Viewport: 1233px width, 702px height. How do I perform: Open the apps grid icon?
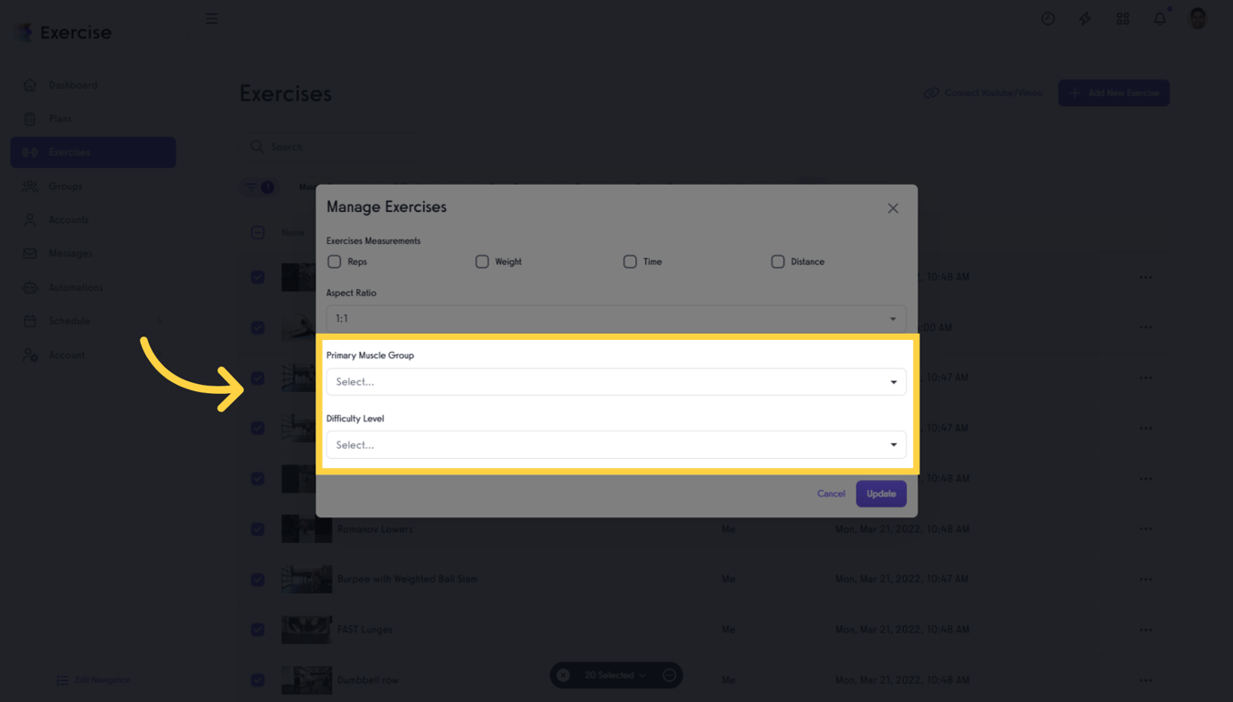coord(1122,18)
